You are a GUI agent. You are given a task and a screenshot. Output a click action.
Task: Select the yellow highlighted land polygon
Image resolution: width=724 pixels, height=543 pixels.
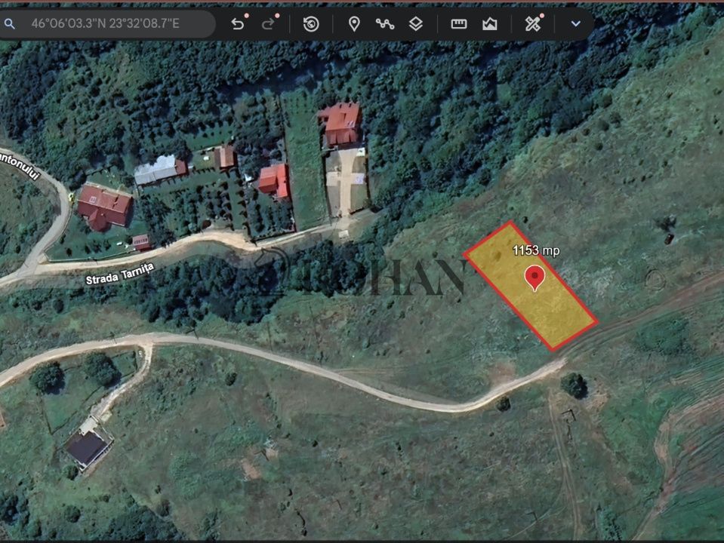(x=531, y=286)
